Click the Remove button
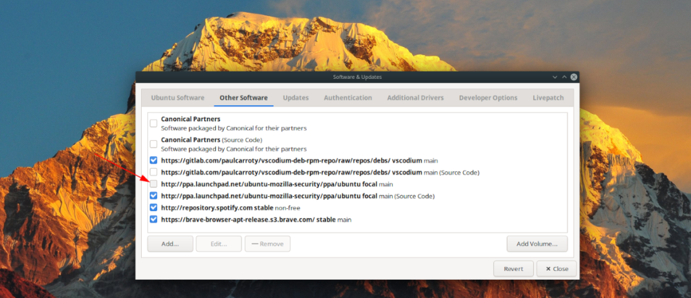This screenshot has width=691, height=298. 267,244
